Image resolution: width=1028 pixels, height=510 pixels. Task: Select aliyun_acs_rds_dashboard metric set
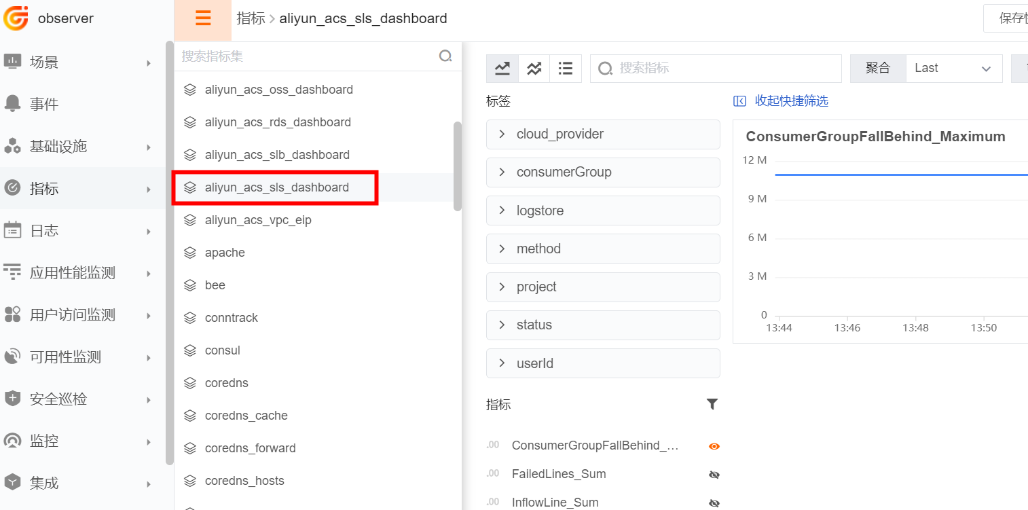[278, 122]
